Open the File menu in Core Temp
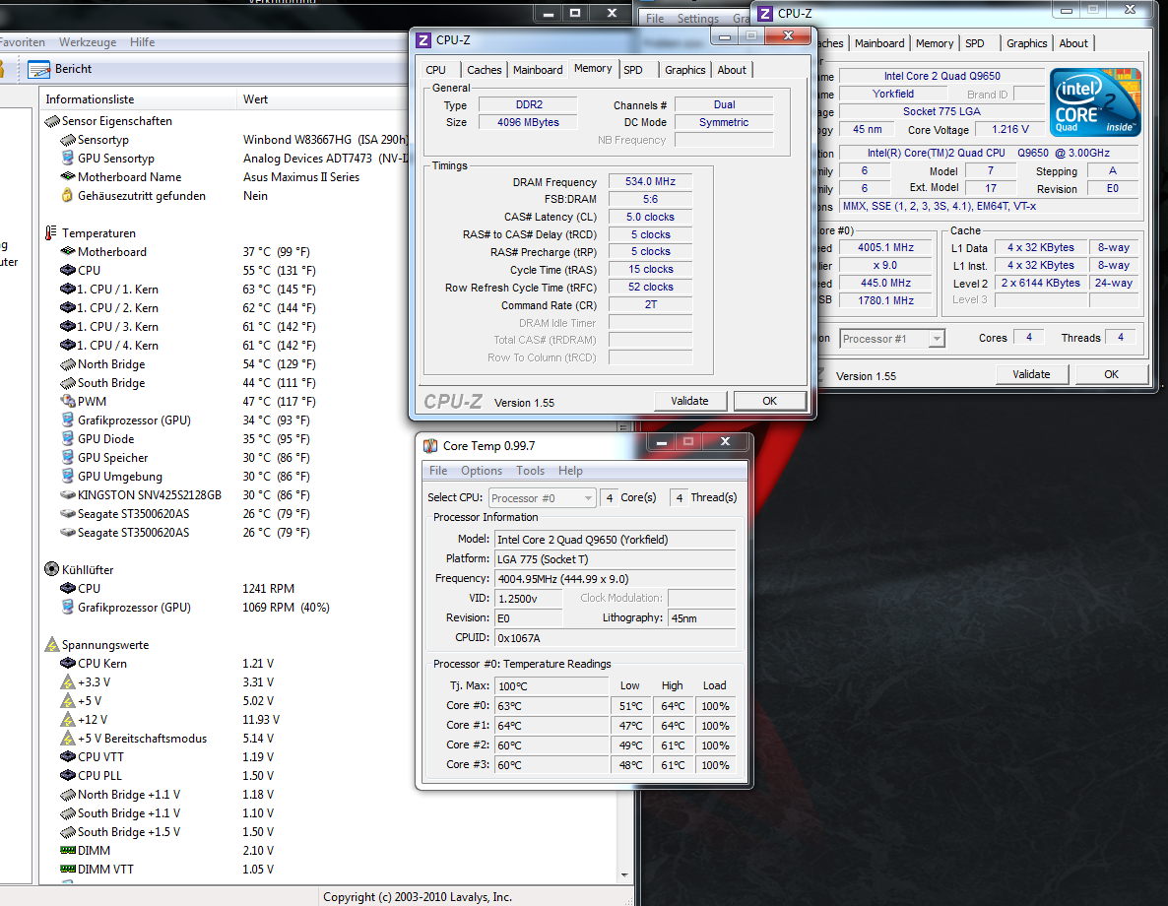The width and height of the screenshot is (1168, 906). [438, 471]
